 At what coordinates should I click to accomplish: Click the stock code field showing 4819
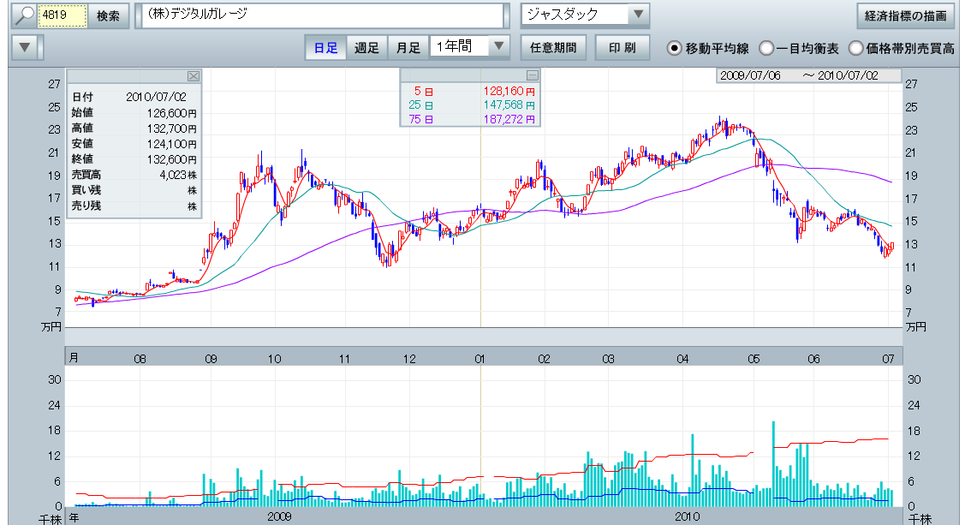pos(62,15)
